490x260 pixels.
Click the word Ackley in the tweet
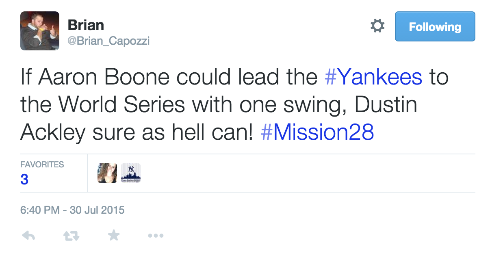click(54, 133)
